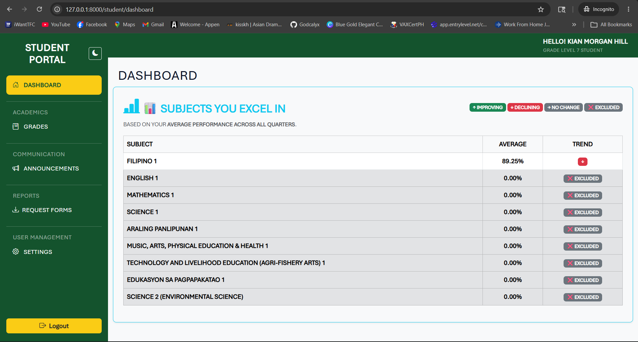Toggle dark mode with the moon icon

(95, 53)
